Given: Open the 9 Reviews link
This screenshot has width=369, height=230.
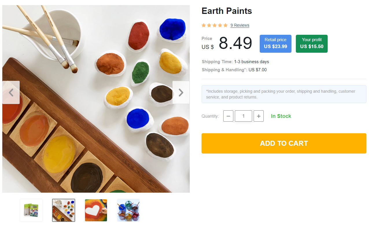Looking at the screenshot, I should [x=240, y=25].
